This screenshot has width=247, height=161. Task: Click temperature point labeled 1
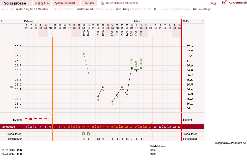coord(127,94)
